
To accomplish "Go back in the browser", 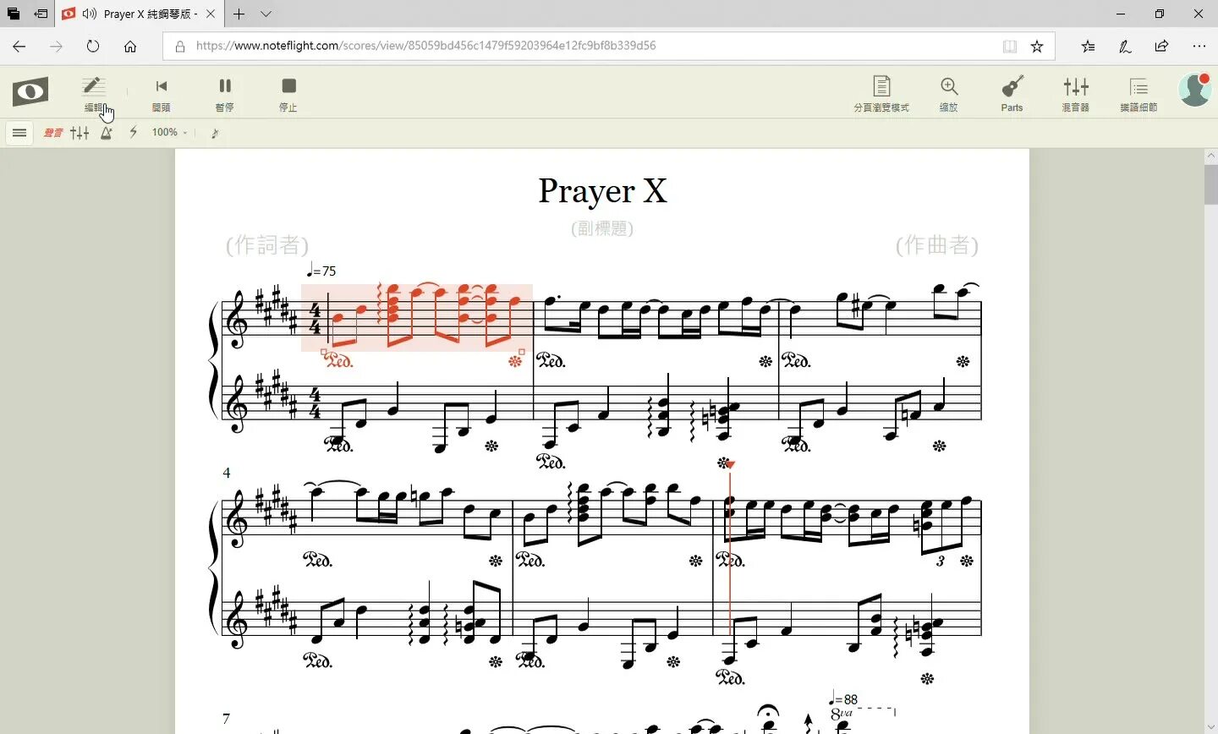I will pyautogui.click(x=19, y=47).
